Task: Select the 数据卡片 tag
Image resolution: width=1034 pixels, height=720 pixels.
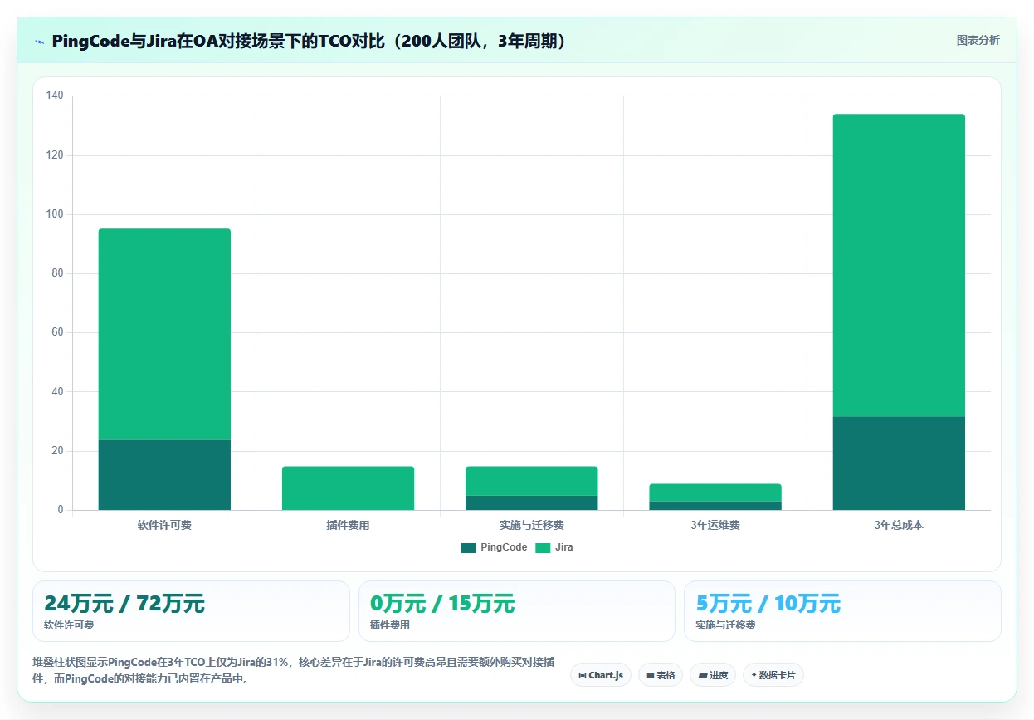Action: [773, 675]
